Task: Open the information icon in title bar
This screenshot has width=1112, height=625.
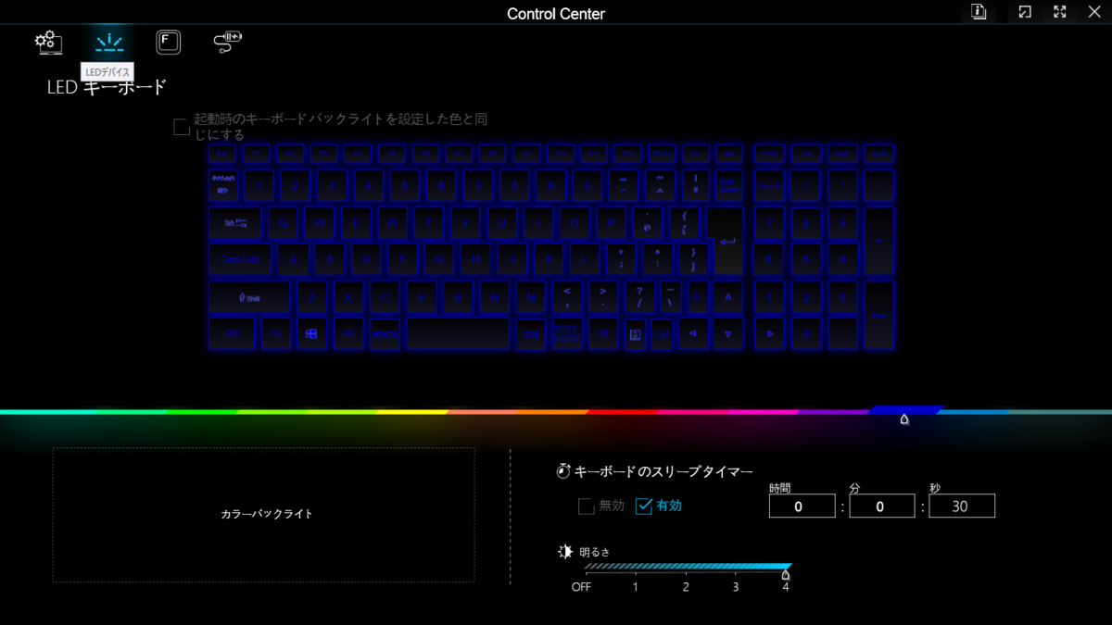Action: pos(979,12)
